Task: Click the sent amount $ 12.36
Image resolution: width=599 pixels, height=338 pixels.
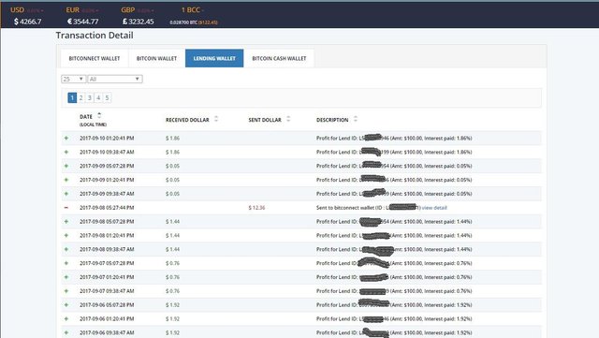Action: (x=256, y=208)
